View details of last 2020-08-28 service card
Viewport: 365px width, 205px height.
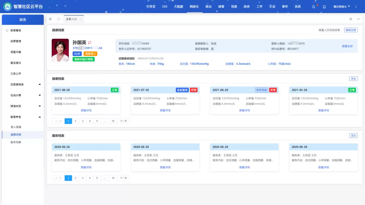(323, 167)
